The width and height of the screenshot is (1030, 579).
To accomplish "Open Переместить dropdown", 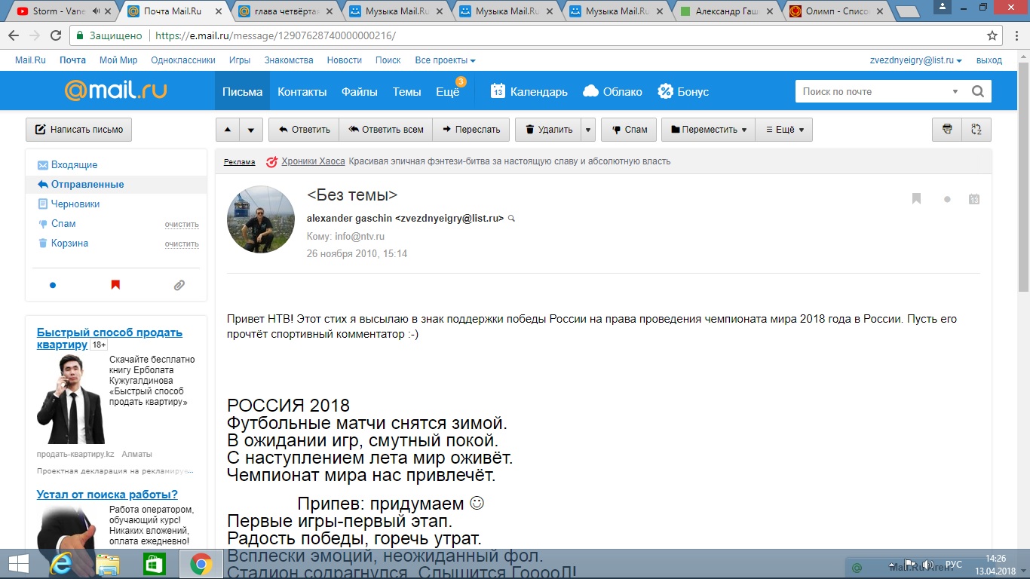I will point(708,130).
